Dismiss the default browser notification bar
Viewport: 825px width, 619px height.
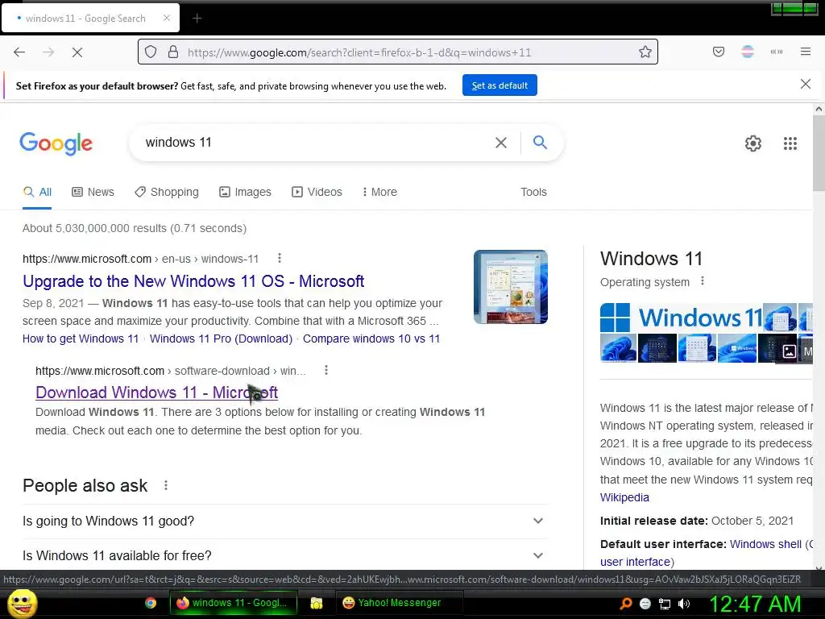tap(806, 84)
